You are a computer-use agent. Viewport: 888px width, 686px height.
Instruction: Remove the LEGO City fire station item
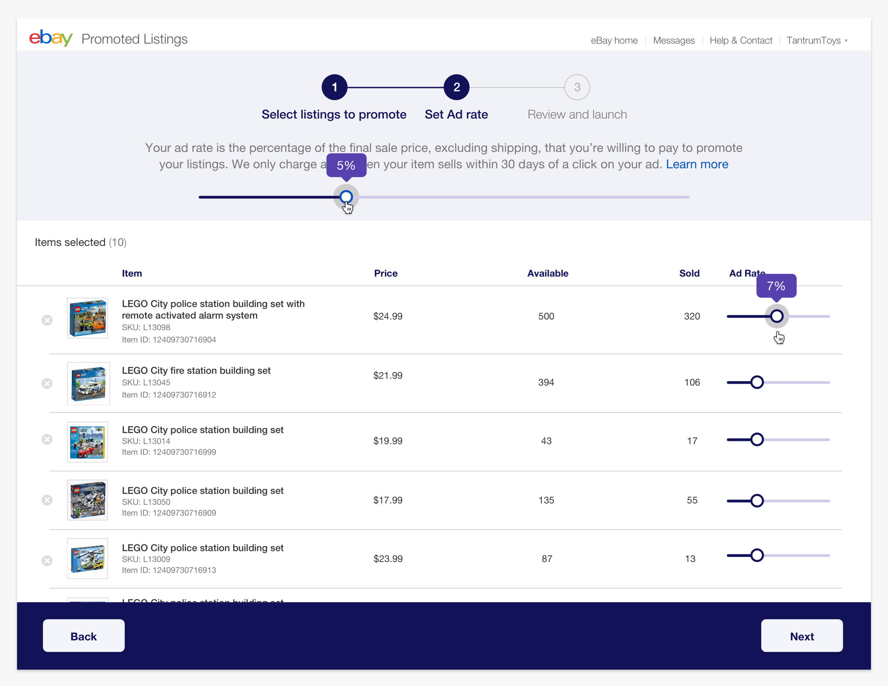point(47,383)
